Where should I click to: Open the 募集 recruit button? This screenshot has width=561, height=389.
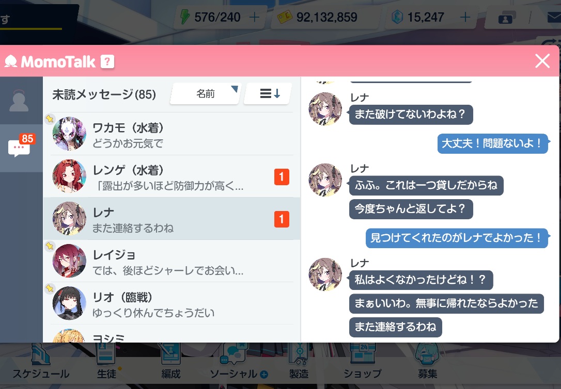[427, 364]
